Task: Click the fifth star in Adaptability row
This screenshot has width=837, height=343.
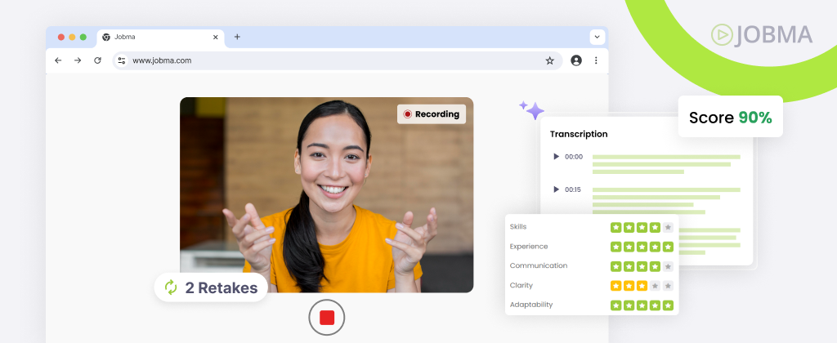Action: click(669, 305)
